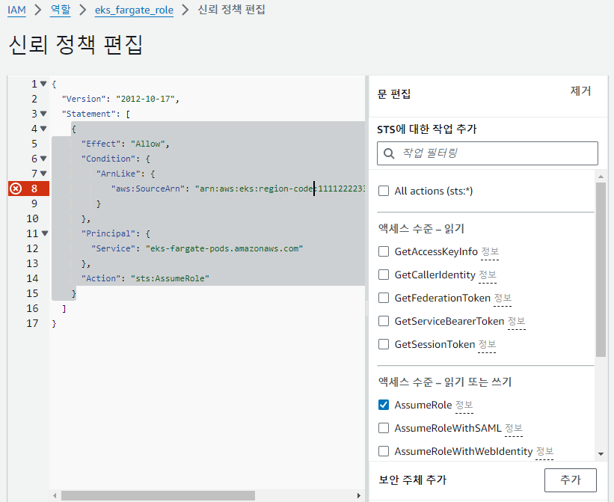
Task: Enable the GetAccessKeyInfo checkbox
Action: 384,251
